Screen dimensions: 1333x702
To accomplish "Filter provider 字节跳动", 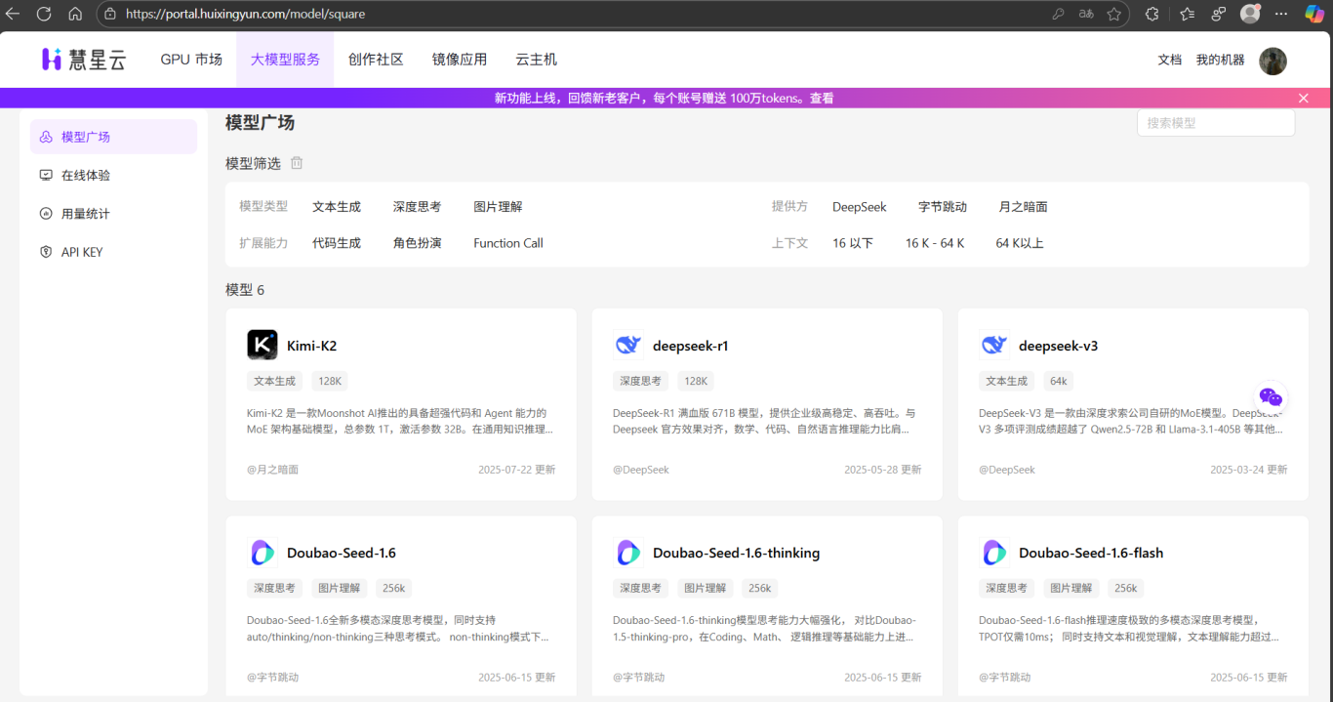I will (943, 207).
